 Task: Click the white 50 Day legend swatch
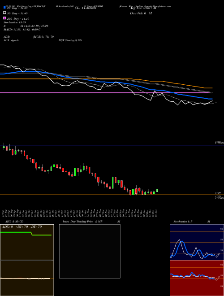[5, 13]
